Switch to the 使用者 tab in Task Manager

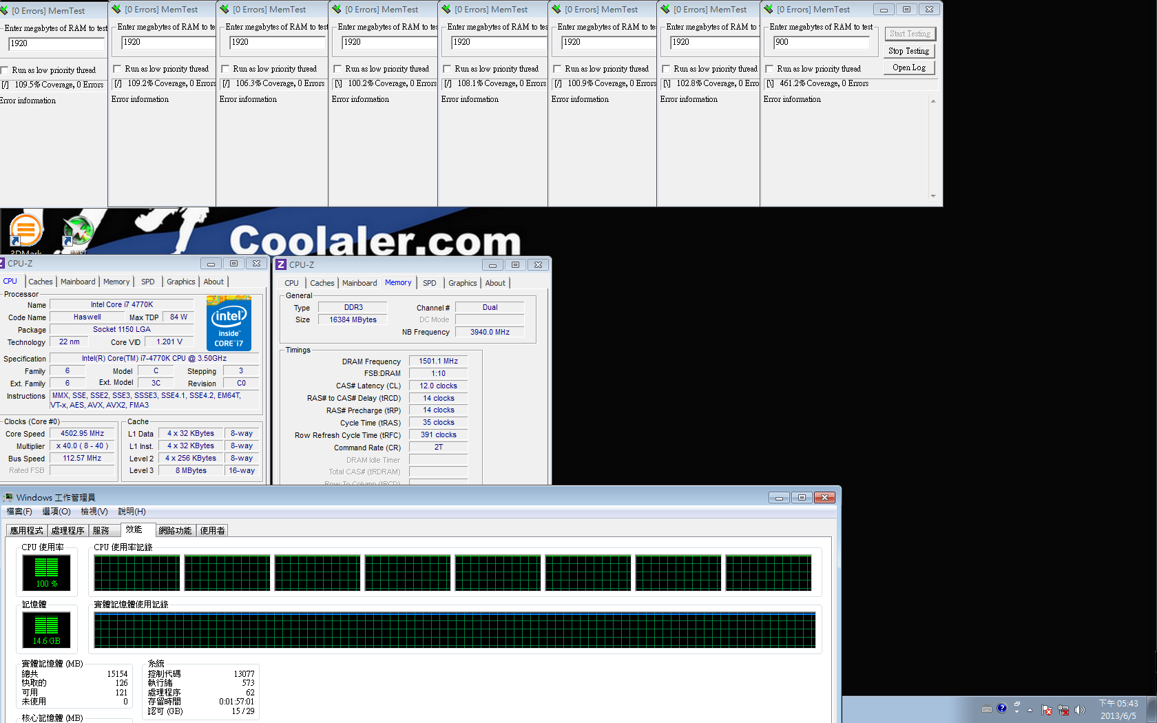[x=213, y=530]
